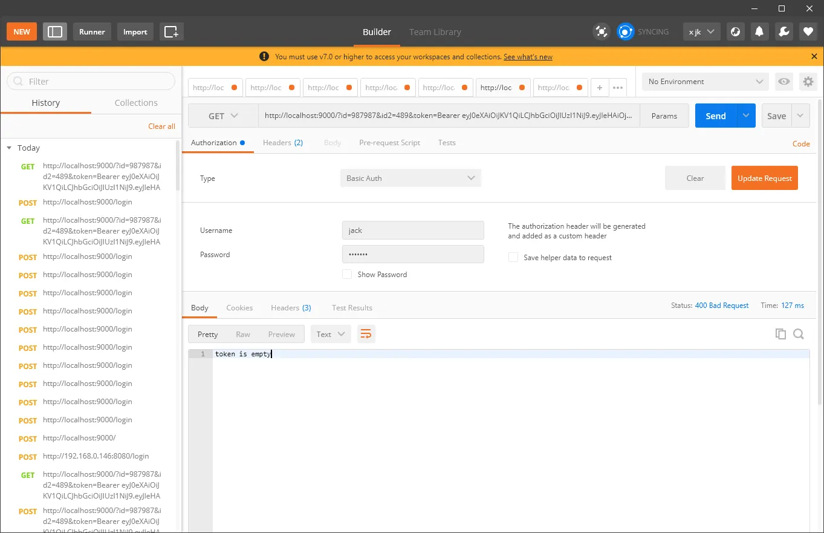This screenshot has width=824, height=533.
Task: Toggle line wrap icon in response
Action: [366, 334]
